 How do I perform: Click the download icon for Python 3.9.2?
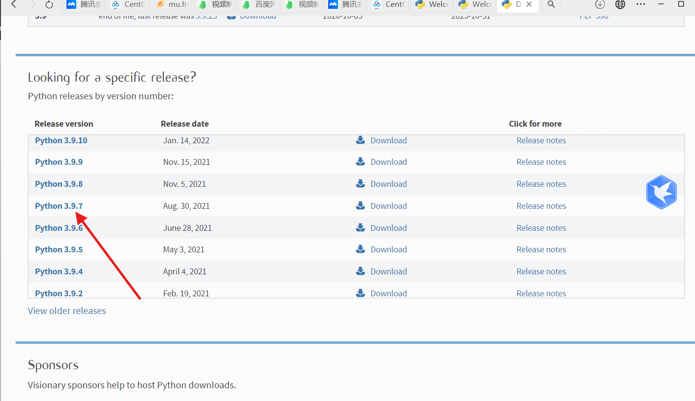(360, 293)
